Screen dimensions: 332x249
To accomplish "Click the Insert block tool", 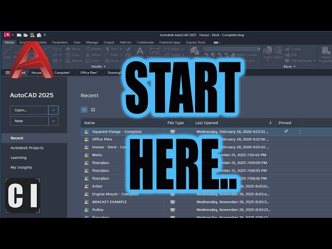I will coord(268,52).
